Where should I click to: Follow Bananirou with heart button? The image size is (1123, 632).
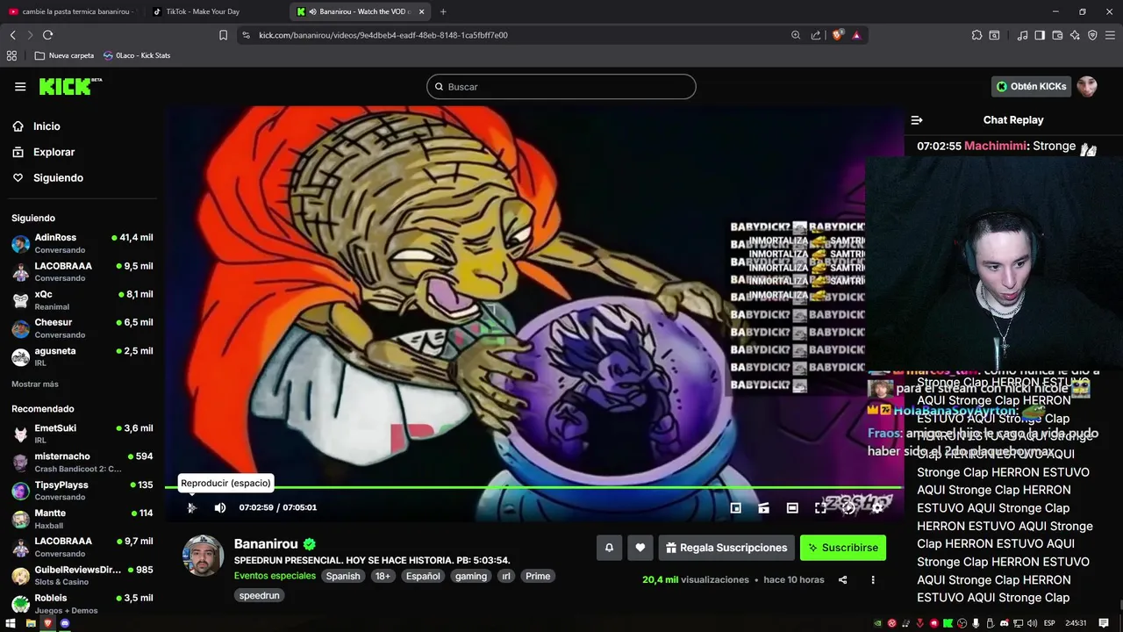[x=640, y=548]
